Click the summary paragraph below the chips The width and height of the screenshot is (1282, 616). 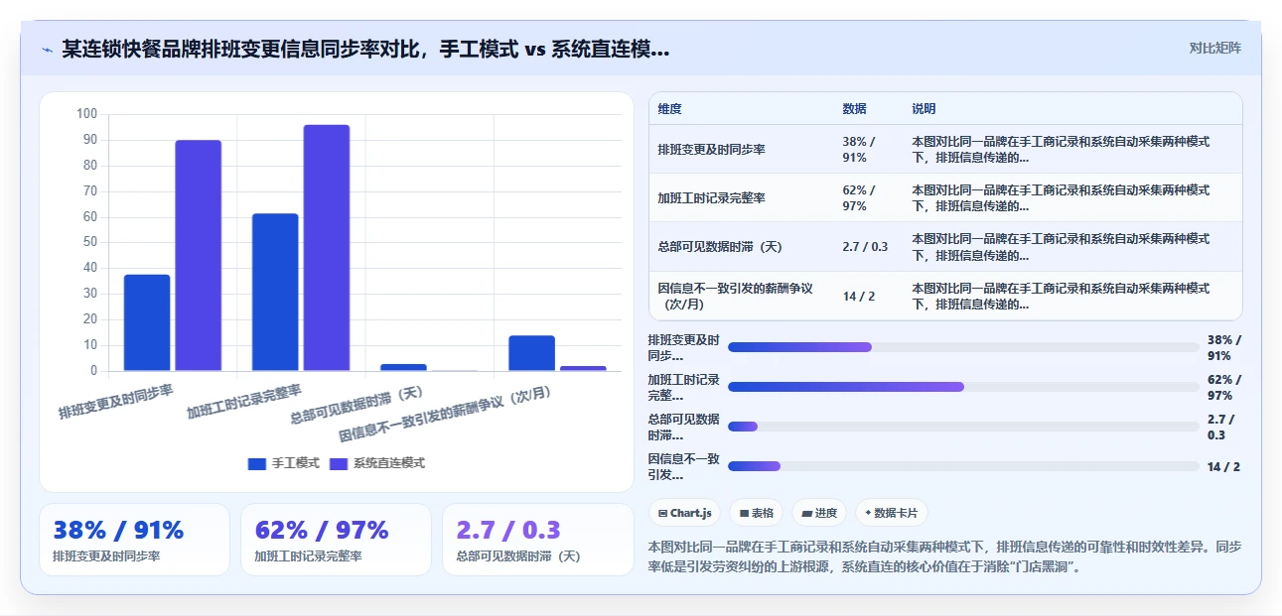pos(944,556)
